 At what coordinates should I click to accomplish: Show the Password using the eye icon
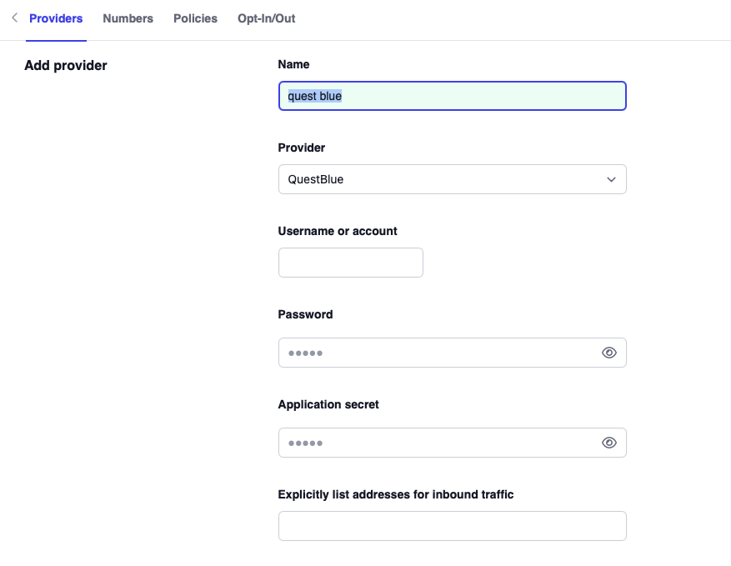coord(608,353)
